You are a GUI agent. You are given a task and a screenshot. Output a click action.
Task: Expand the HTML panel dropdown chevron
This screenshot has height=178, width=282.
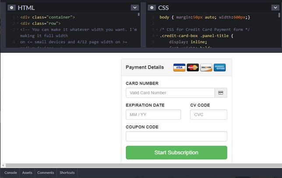coord(134,8)
